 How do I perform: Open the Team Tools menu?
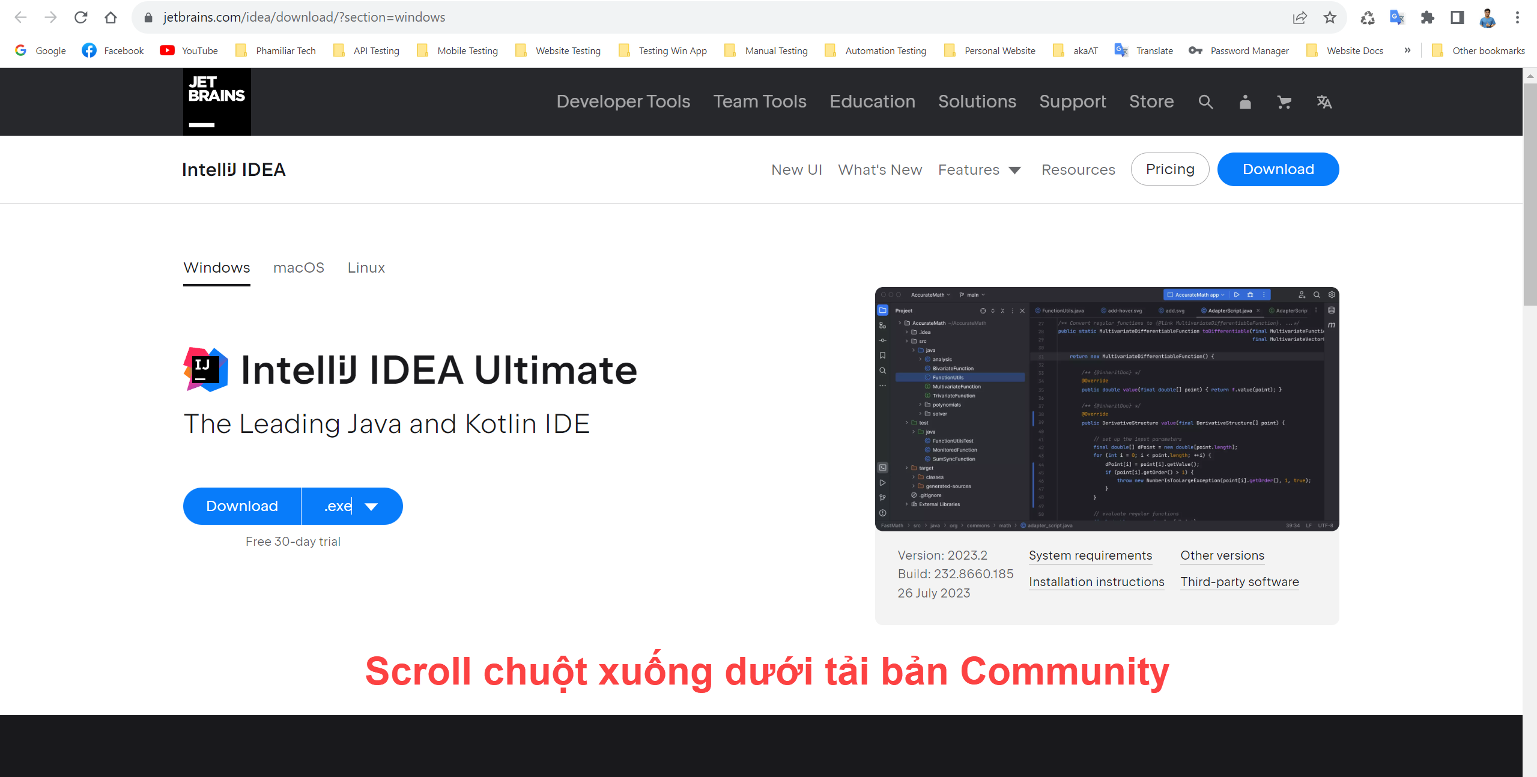(x=760, y=101)
